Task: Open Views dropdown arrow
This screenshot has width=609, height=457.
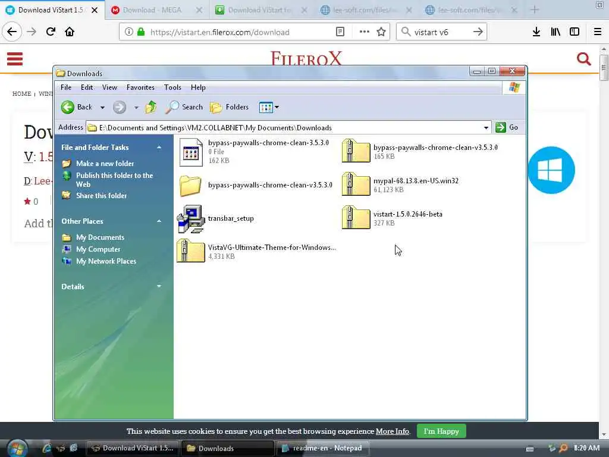Action: tap(277, 107)
